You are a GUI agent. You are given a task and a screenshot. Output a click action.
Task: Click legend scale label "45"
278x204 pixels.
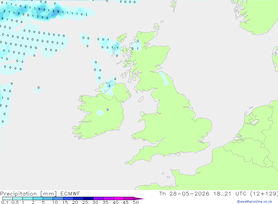126,202
